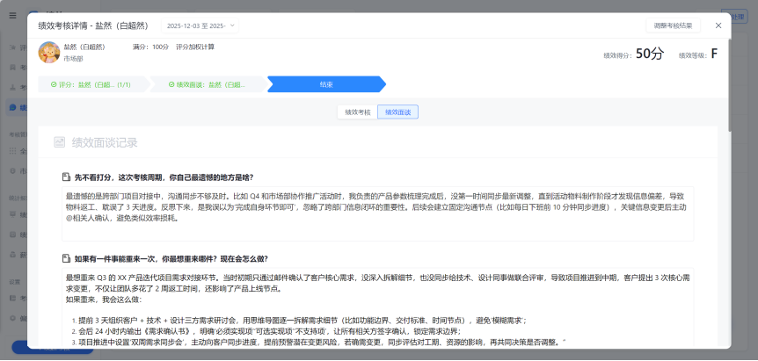758x361 pixels.
Task: Click the question 先不看打分，这次考核周期…
Action: (x=164, y=177)
